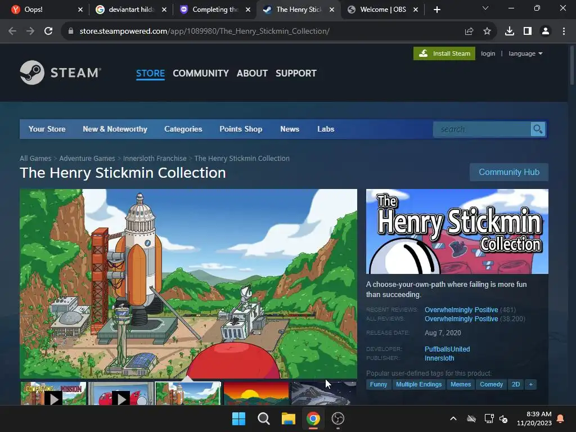Open News section
The height and width of the screenshot is (432, 576).
coord(290,129)
